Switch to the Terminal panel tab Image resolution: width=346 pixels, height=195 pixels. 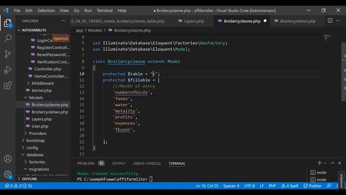coord(177,164)
